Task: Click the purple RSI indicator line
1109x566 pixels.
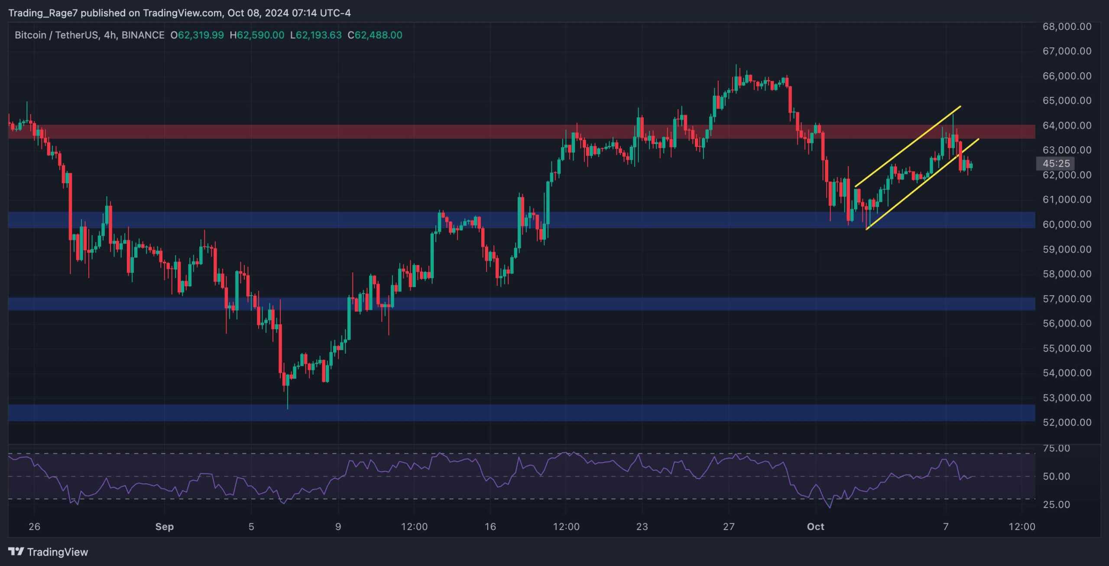Action: tap(491, 478)
